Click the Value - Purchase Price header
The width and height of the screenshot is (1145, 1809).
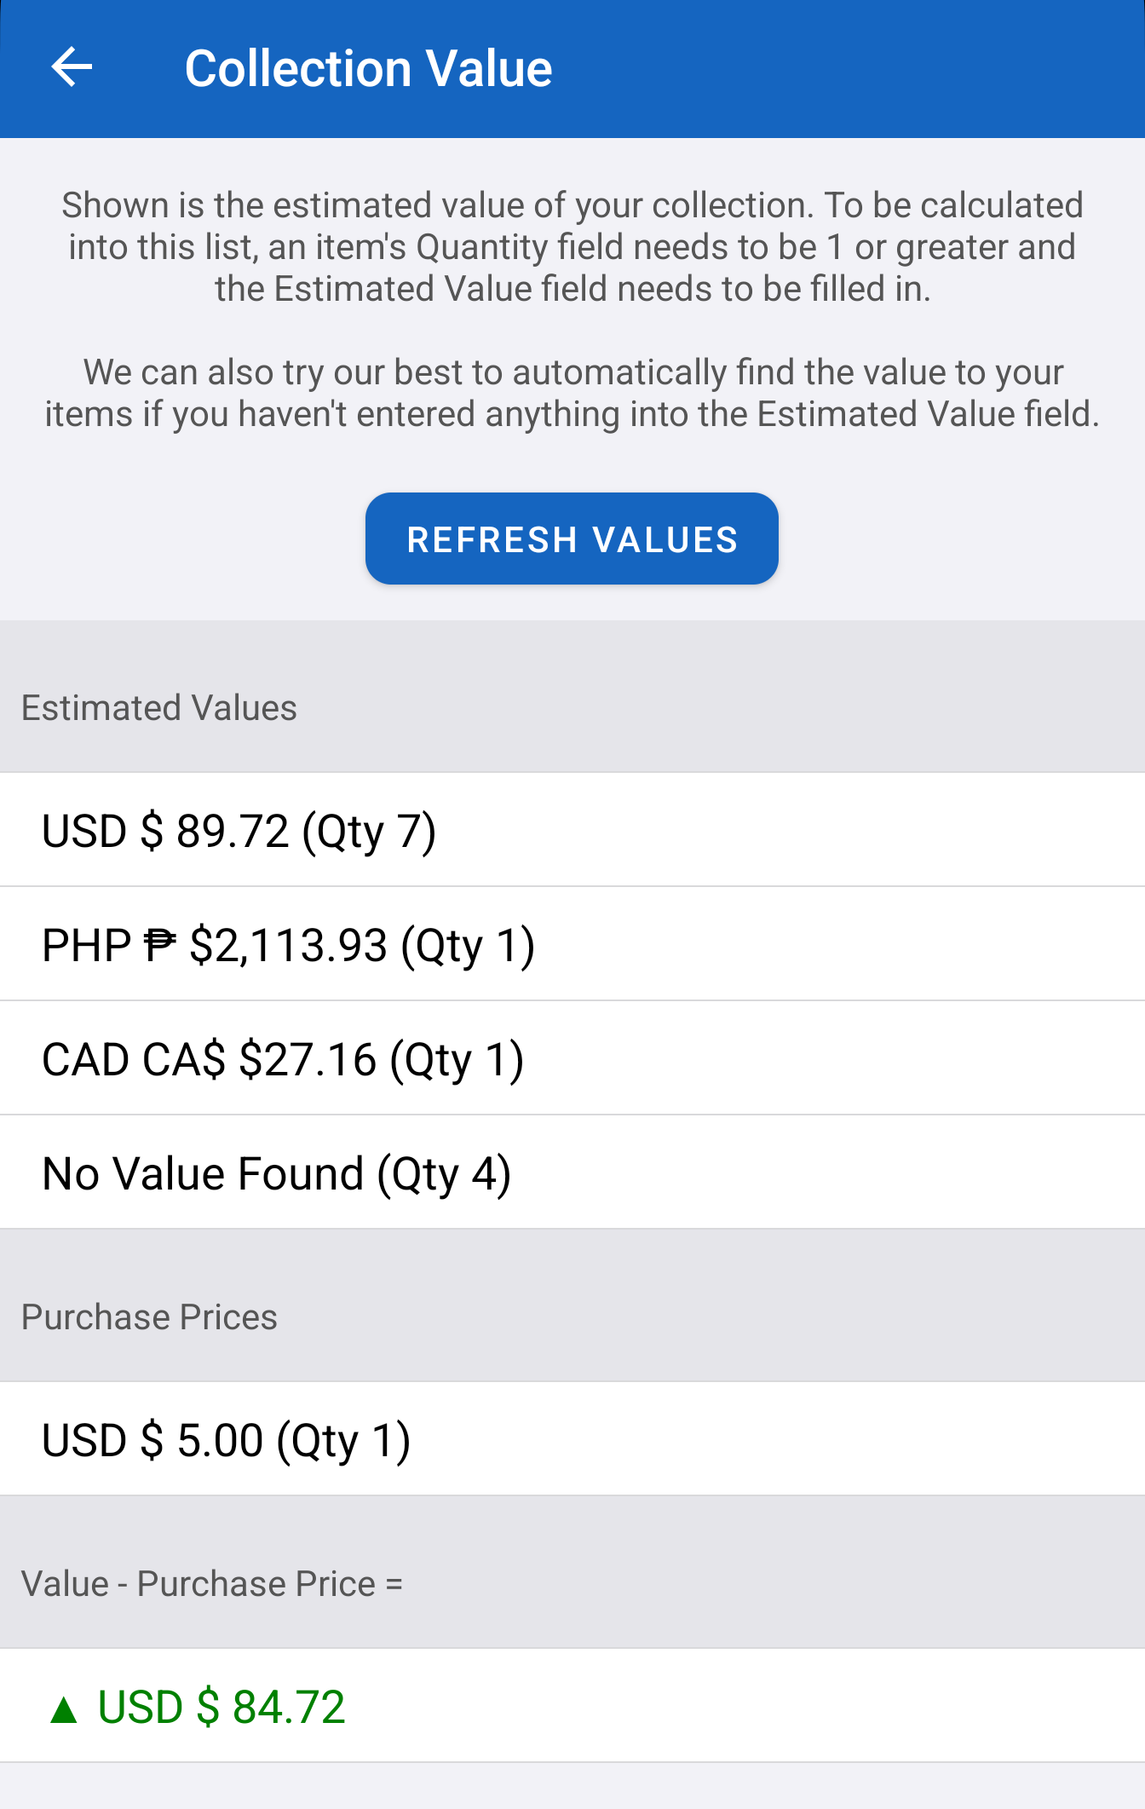click(211, 1584)
